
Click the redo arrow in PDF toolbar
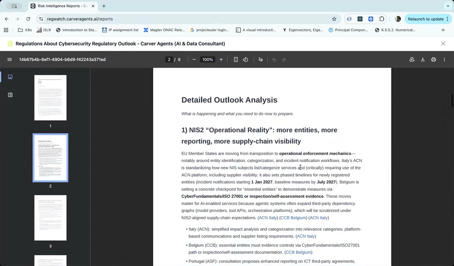[x=284, y=60]
